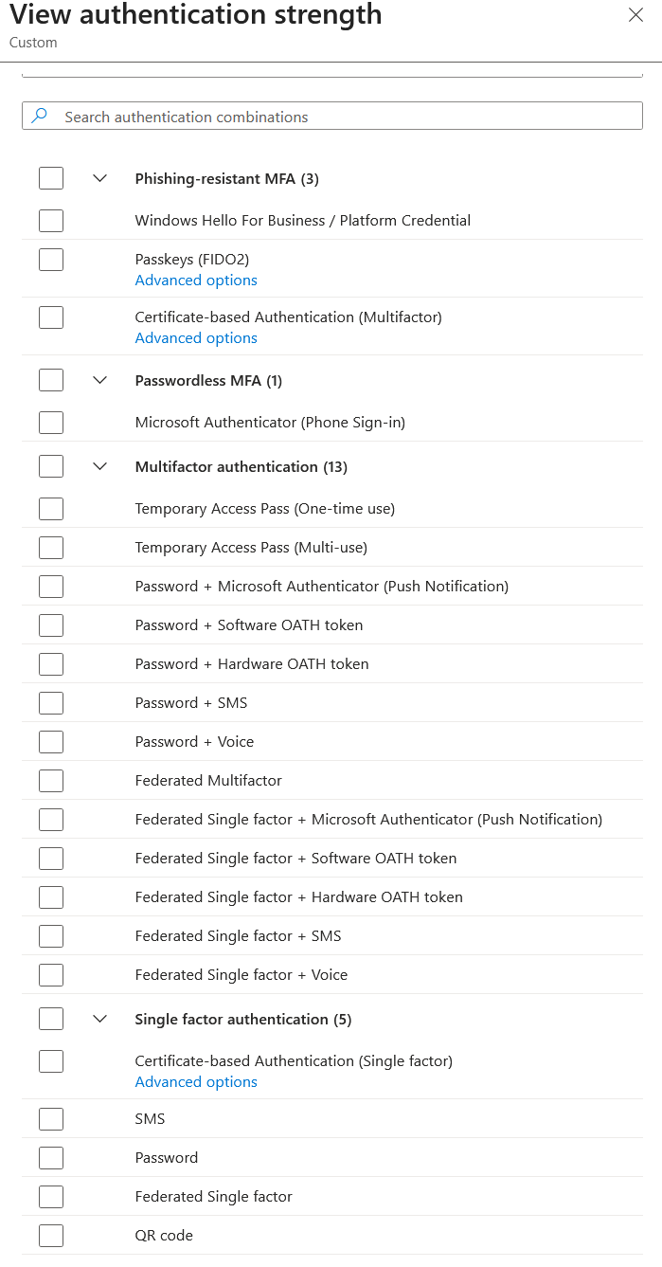The image size is (662, 1267).
Task: Click the search magnifier icon
Action: [39, 117]
